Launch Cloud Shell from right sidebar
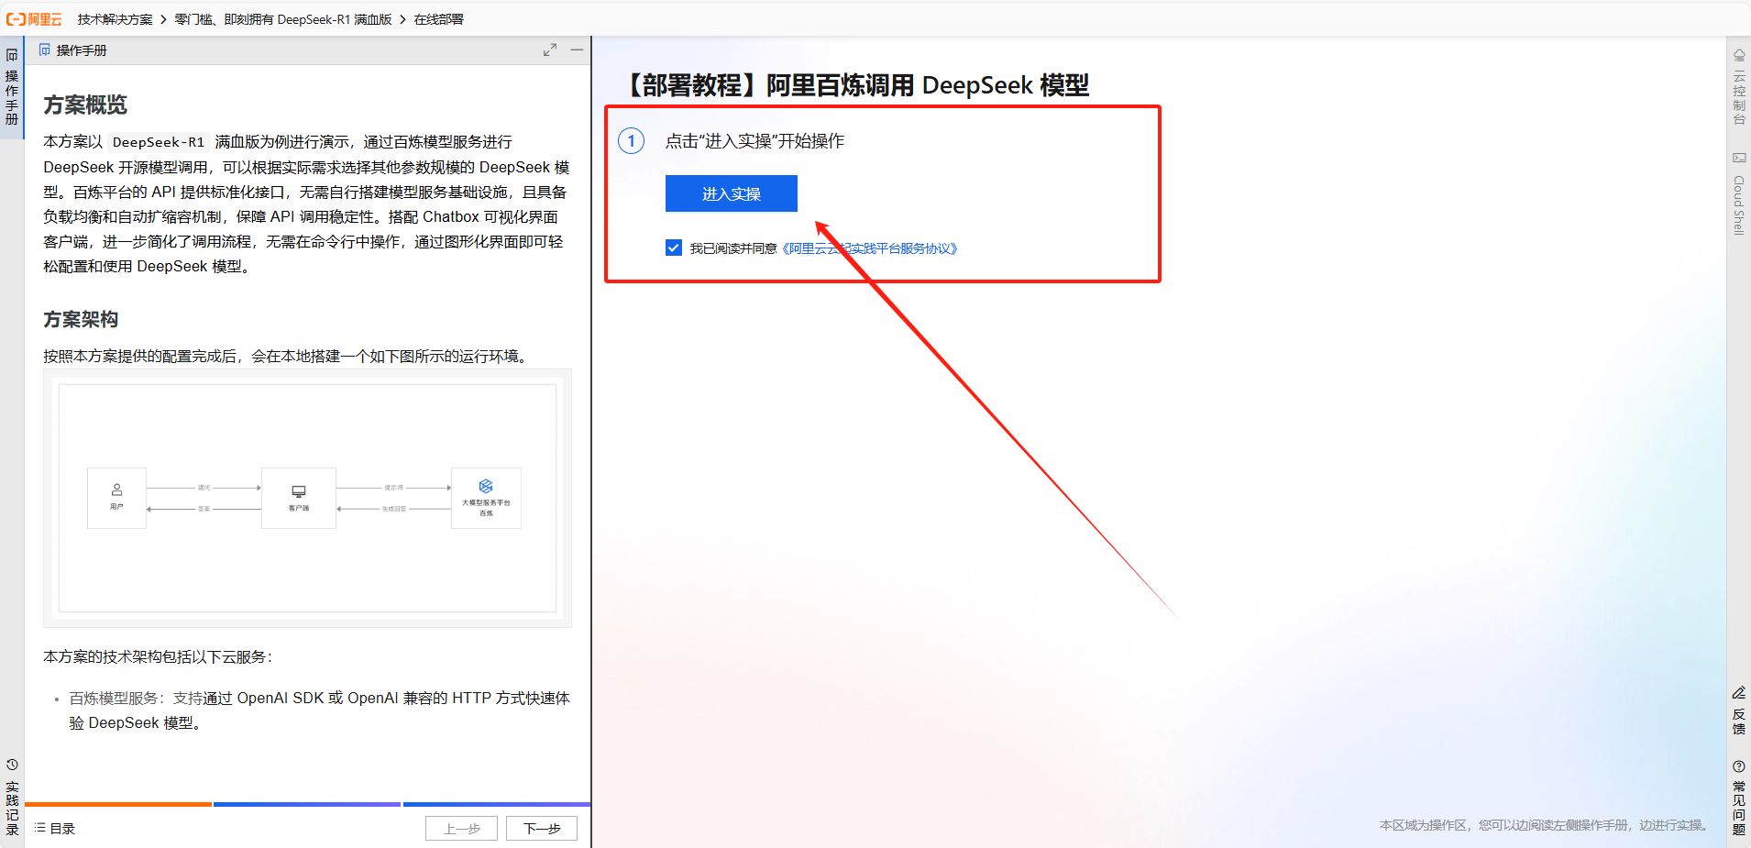The height and width of the screenshot is (848, 1751). [1739, 193]
